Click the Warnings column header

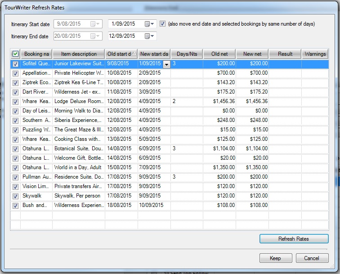(315, 54)
